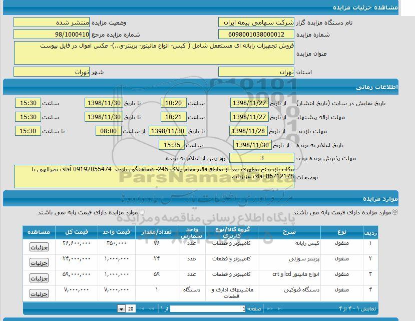The image size is (415, 321).
Task: Click the 'نام دستگاه مزایده گزار' field
Action: pos(256,23)
